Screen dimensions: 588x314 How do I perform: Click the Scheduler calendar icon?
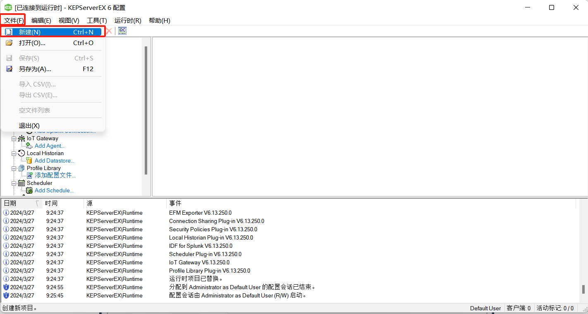(x=22, y=183)
